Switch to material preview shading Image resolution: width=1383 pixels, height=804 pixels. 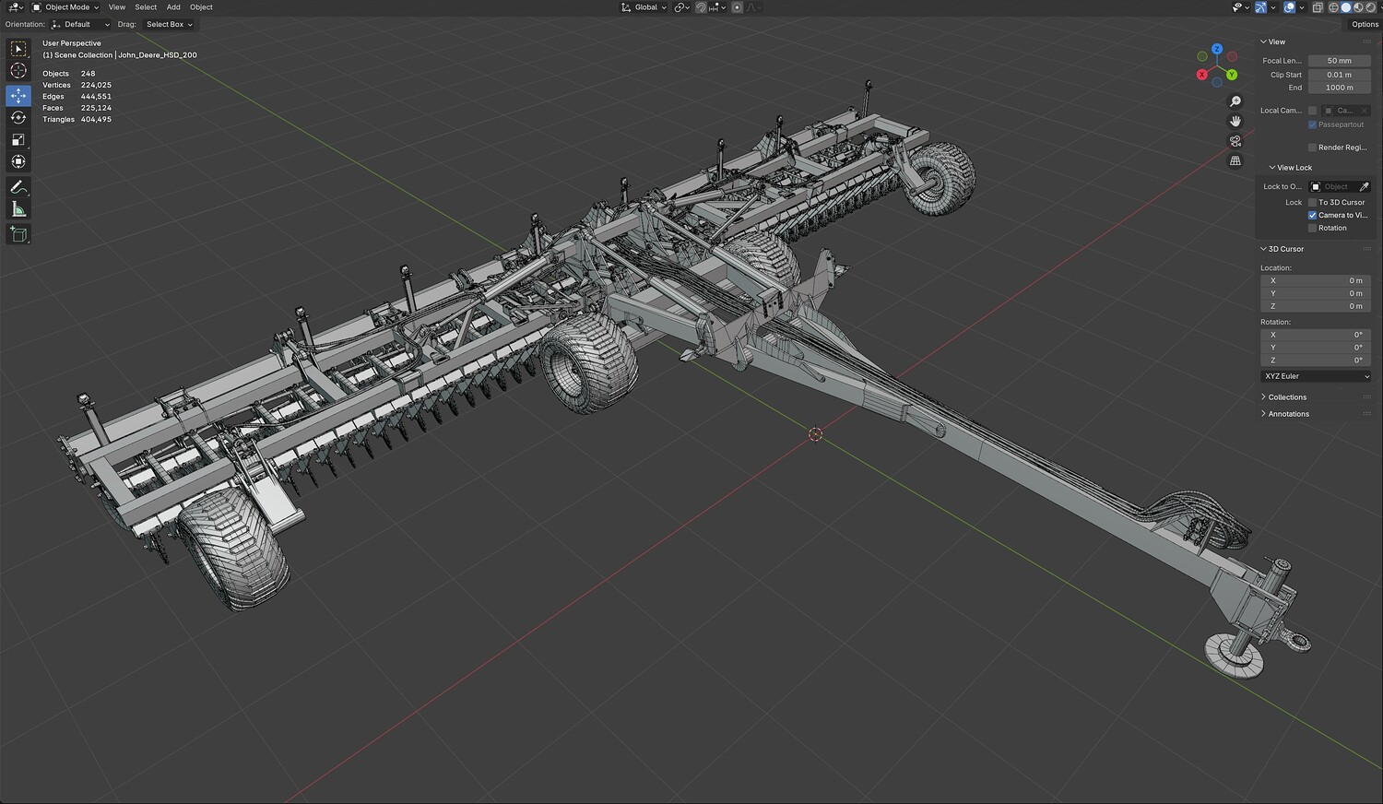click(1357, 7)
